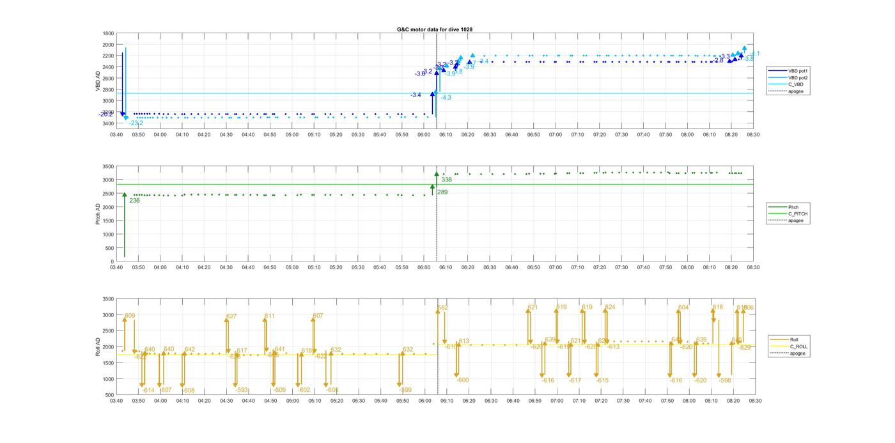Click the '338' pitch value label
The height and width of the screenshot is (443, 895).
coord(446,180)
